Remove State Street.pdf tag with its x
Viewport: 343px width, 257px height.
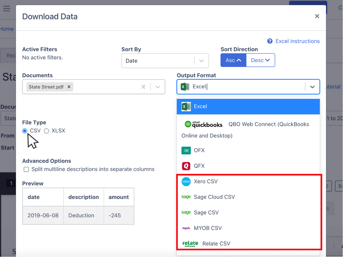pyautogui.click(x=69, y=87)
